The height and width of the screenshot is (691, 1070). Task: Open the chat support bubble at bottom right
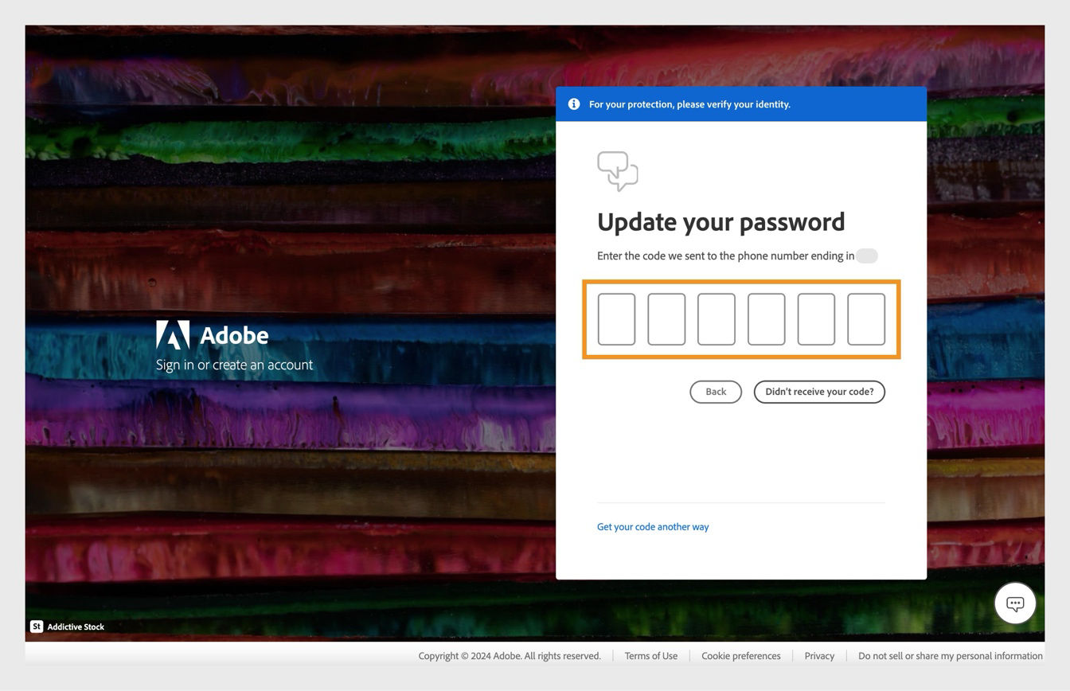click(x=1014, y=603)
